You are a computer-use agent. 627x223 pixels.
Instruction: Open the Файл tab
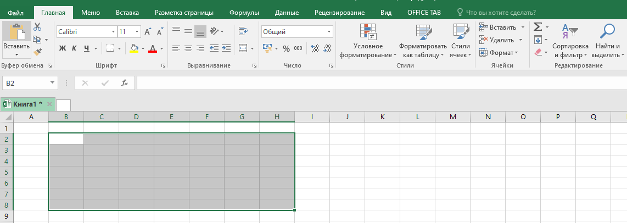15,13
